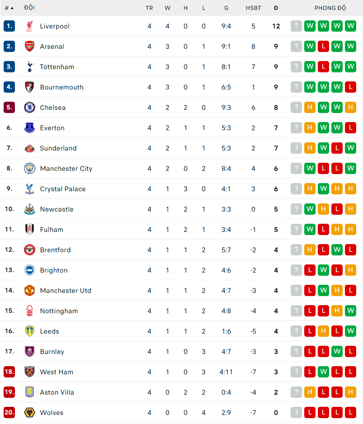
Task: Select the Manchester City crest
Action: 29,169
